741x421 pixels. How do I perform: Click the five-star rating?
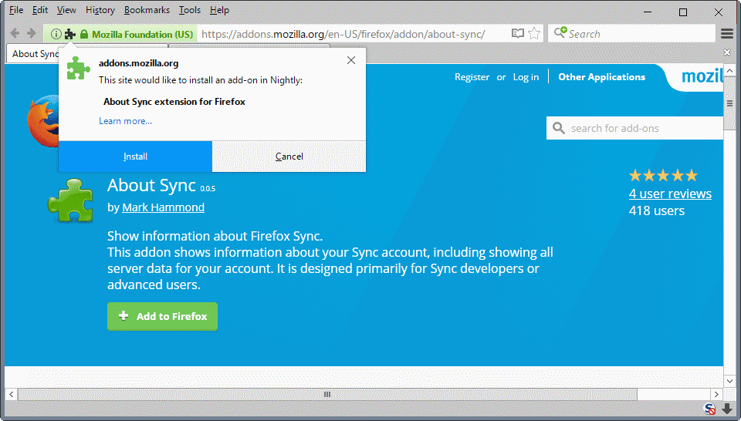click(x=663, y=176)
